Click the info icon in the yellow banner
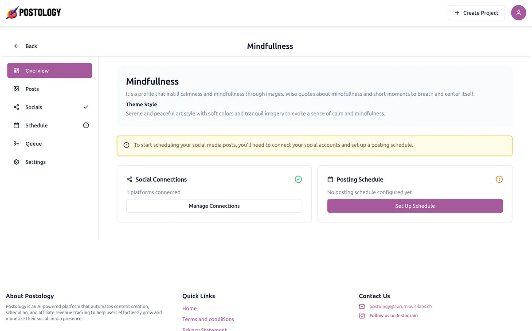The height and width of the screenshot is (331, 532). coord(126,145)
